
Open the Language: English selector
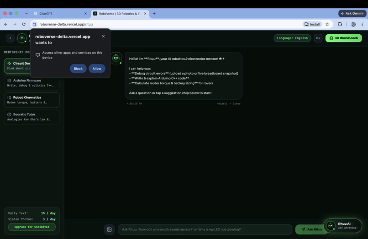pyautogui.click(x=292, y=38)
